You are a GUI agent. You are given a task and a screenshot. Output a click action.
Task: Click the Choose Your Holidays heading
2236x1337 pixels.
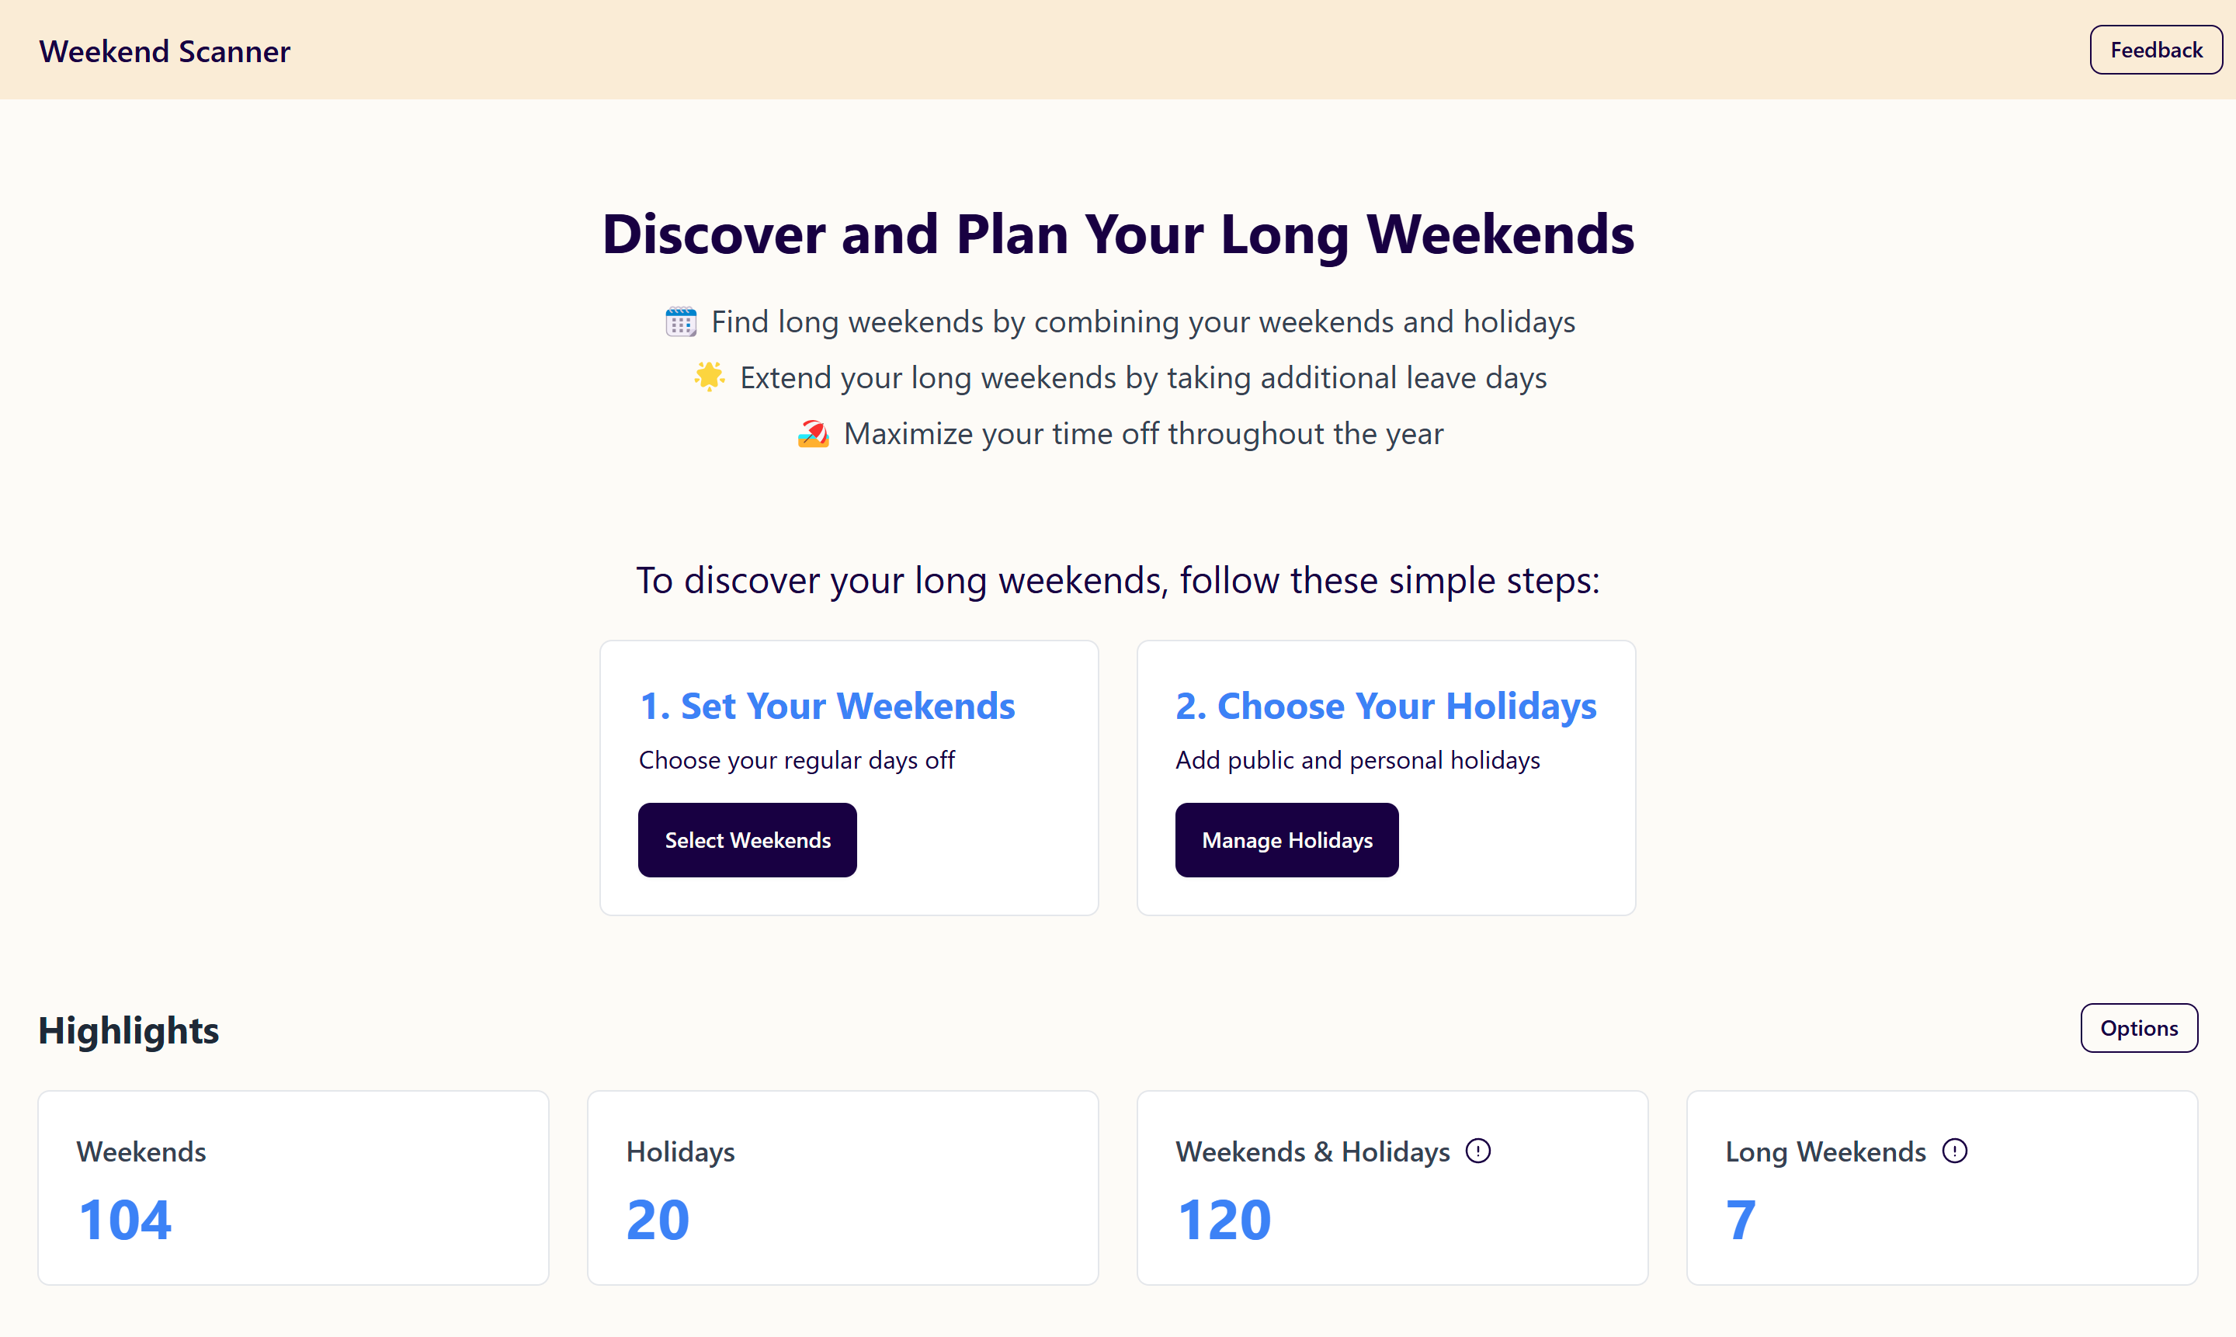click(x=1386, y=706)
